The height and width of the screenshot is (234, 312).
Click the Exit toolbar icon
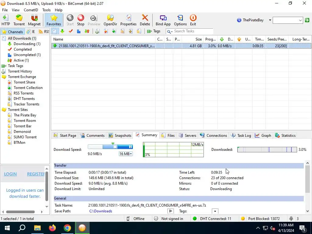(193, 20)
